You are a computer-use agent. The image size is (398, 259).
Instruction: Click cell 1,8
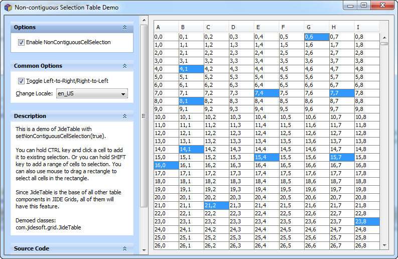367,45
